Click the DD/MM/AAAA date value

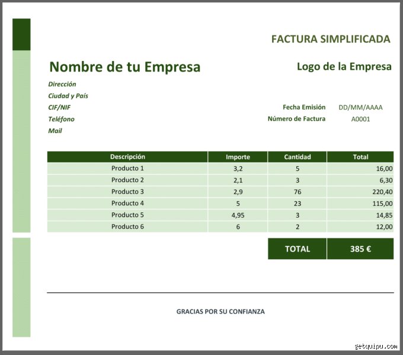pos(360,108)
